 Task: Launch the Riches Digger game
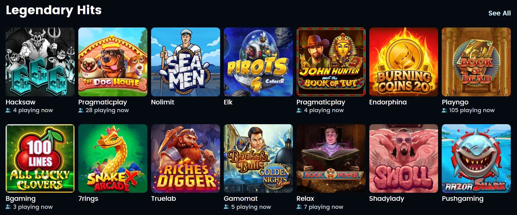pos(185,158)
